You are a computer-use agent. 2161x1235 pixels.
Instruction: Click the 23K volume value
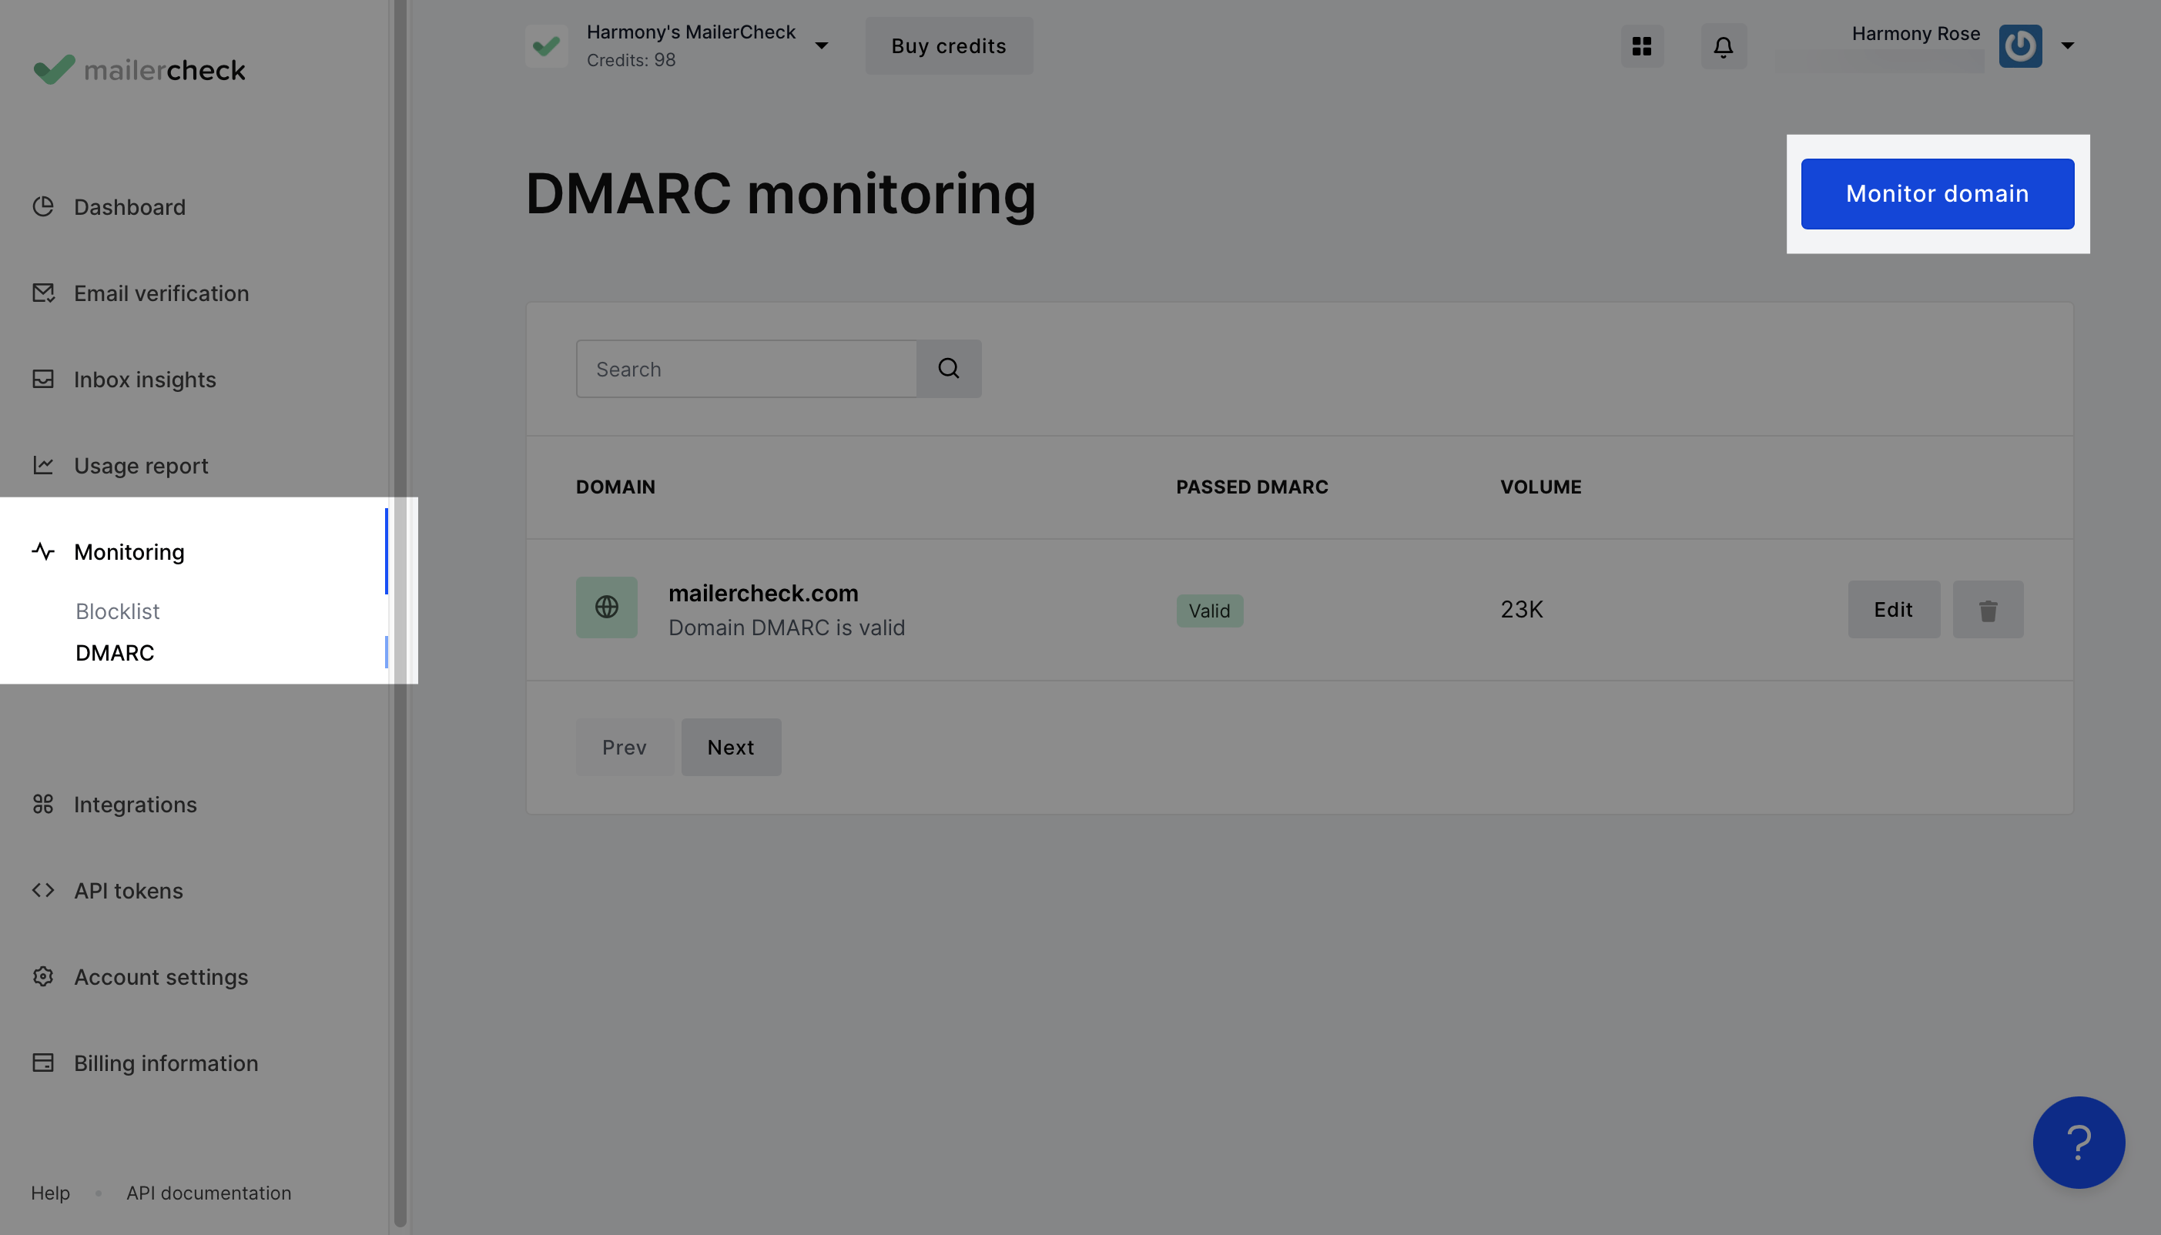tap(1521, 608)
